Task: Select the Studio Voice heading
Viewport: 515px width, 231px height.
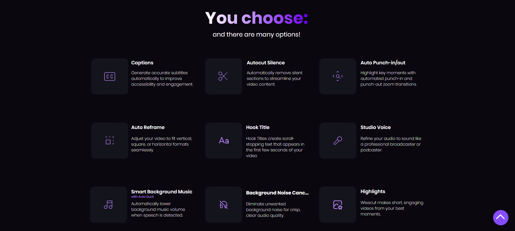Action: click(376, 127)
